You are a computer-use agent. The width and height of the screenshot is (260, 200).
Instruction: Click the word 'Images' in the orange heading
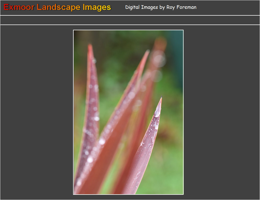point(97,7)
